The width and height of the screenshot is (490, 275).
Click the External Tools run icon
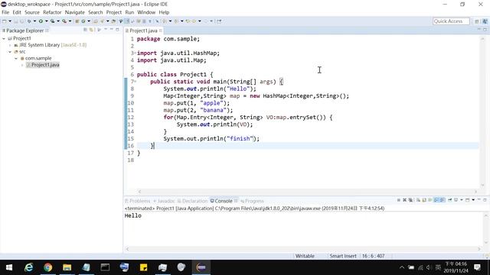click(x=64, y=21)
